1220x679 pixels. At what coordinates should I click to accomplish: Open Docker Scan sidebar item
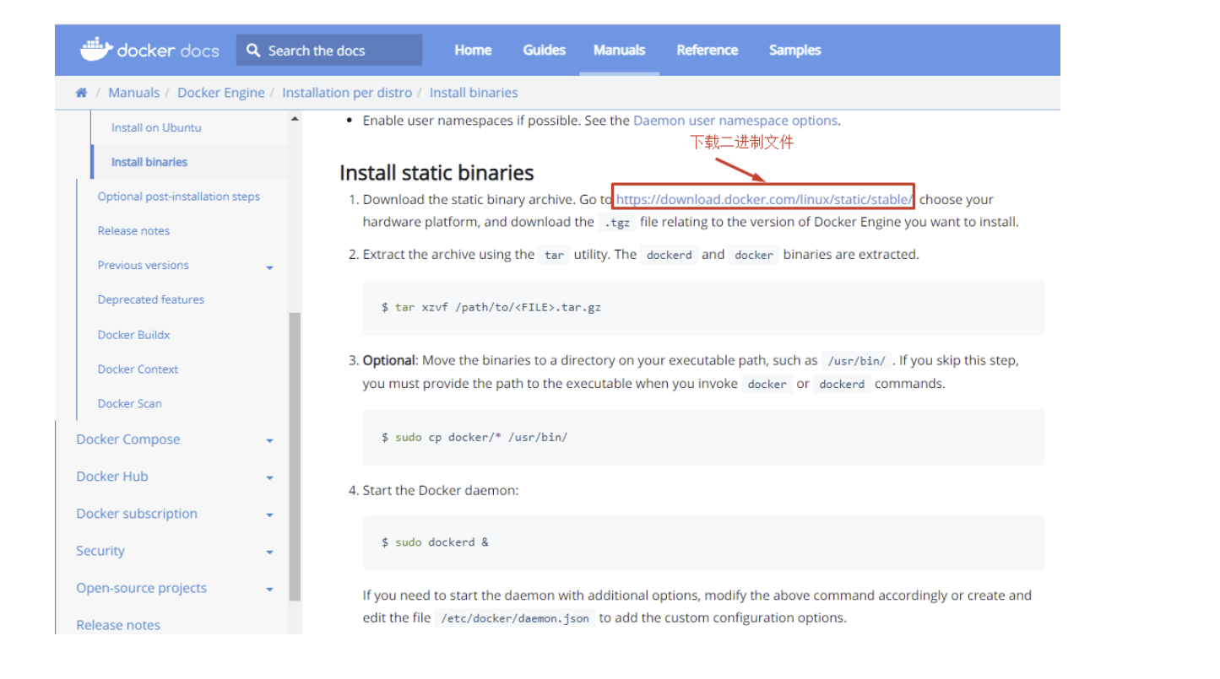129,403
